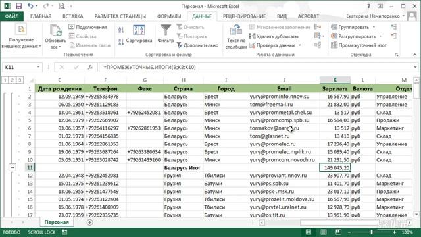Show outline level 3
Viewport: 421px width, 237px height.
(19, 80)
